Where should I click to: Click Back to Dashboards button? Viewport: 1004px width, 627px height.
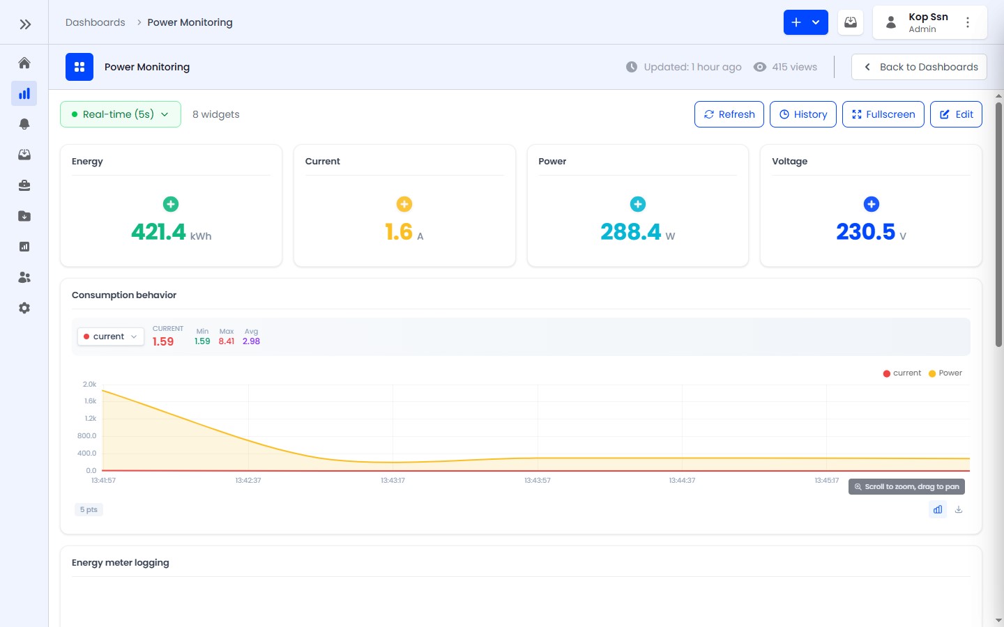tap(919, 67)
